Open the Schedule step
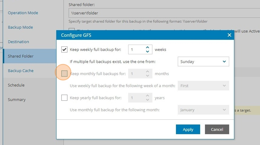The width and height of the screenshot is (260, 145). pyautogui.click(x=16, y=85)
